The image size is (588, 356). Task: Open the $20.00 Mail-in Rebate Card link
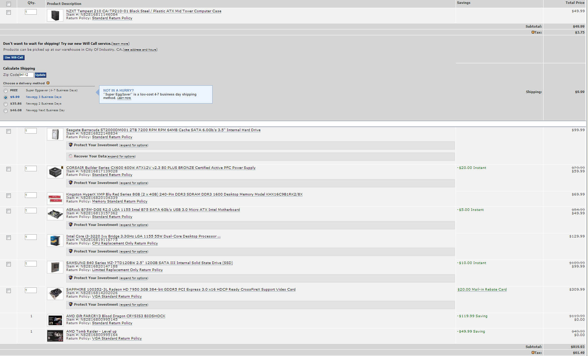pos(482,290)
